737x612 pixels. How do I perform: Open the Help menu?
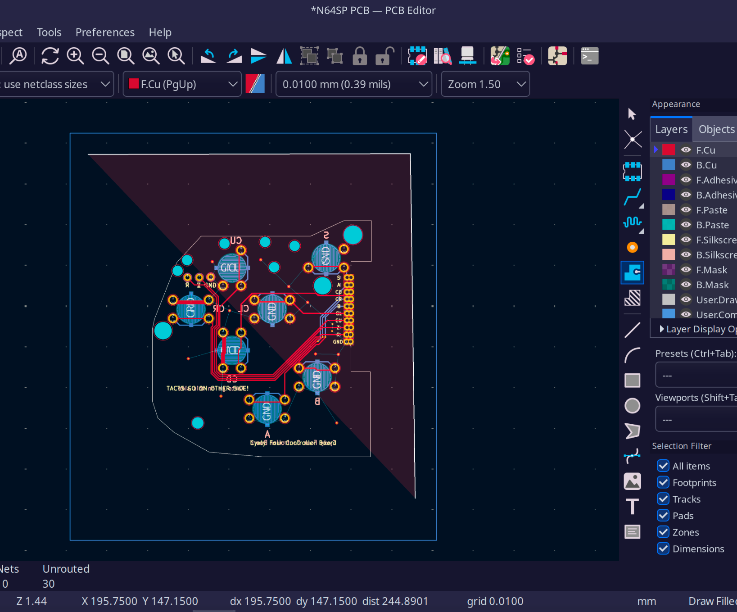click(160, 32)
